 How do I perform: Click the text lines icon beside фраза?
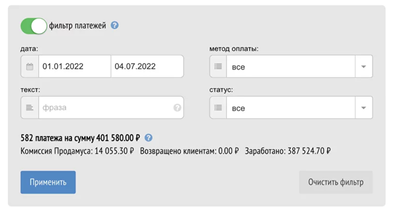point(30,108)
